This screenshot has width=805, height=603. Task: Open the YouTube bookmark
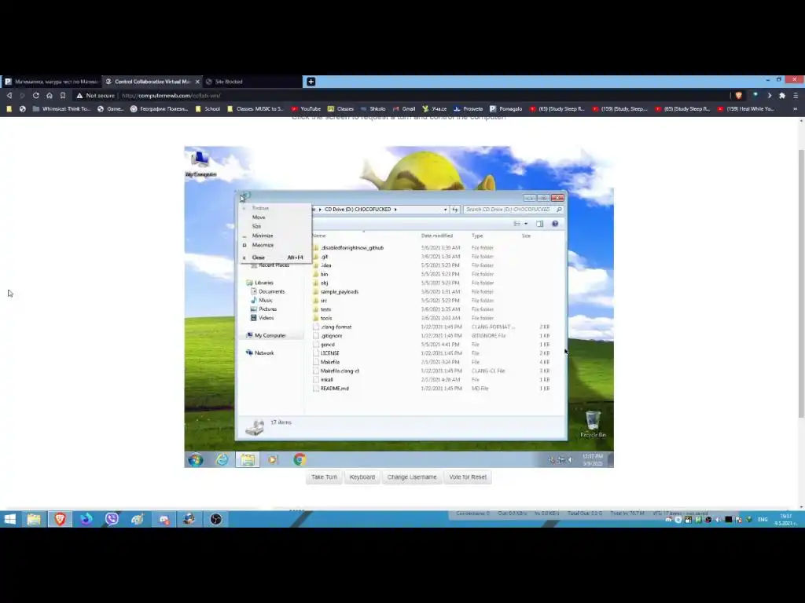(x=306, y=108)
